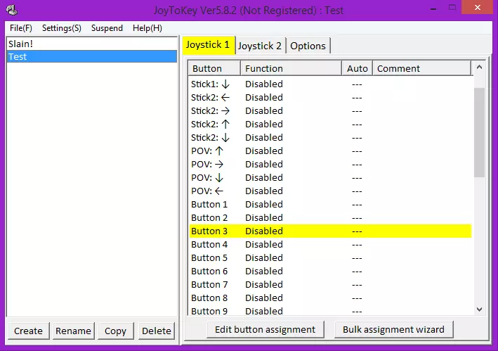
Task: Select the Button 6 row
Action: (x=330, y=271)
